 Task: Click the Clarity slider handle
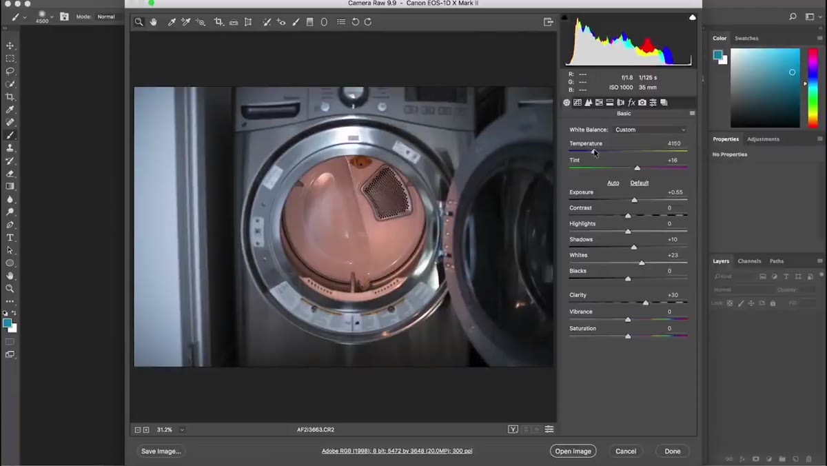(646, 303)
